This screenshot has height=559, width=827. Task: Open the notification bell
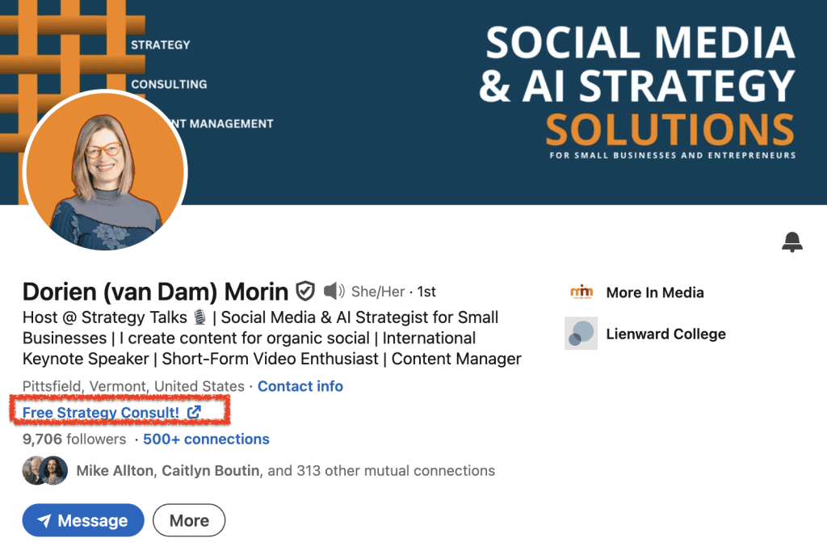pyautogui.click(x=792, y=242)
